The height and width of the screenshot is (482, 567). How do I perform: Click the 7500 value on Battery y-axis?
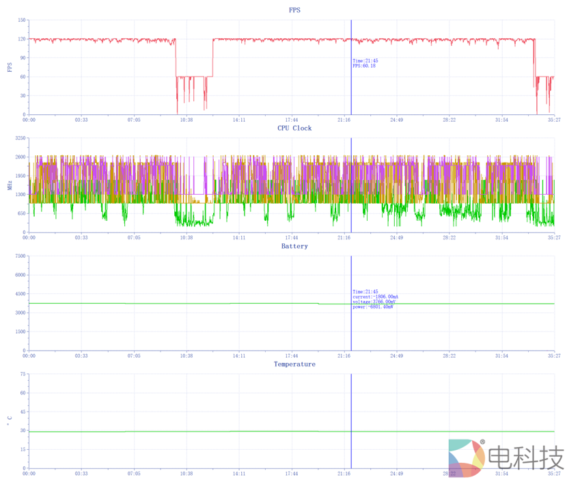[20, 256]
